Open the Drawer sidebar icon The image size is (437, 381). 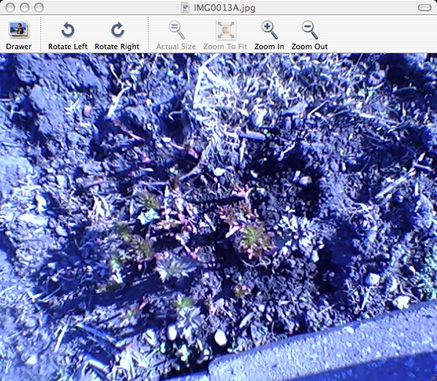tap(18, 30)
